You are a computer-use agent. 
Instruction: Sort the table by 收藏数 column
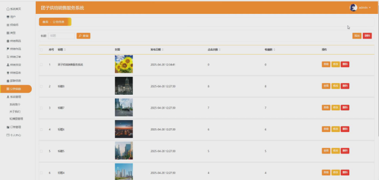(x=275, y=50)
